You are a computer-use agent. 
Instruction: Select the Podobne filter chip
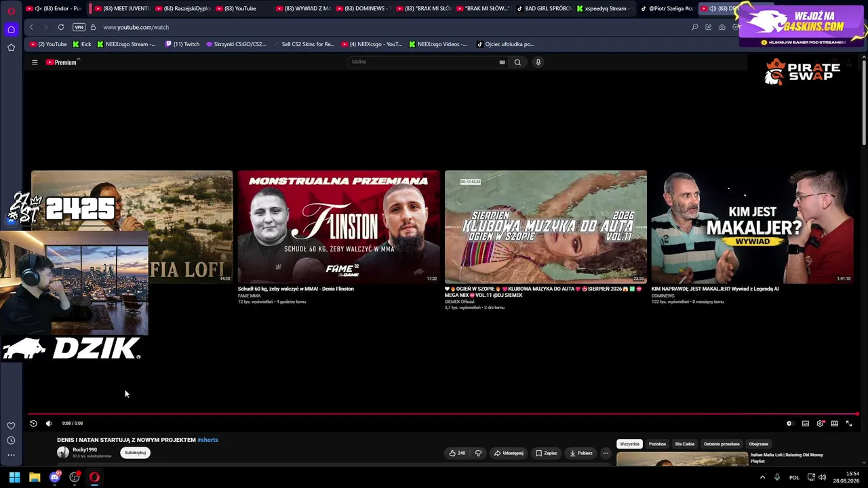coord(657,444)
